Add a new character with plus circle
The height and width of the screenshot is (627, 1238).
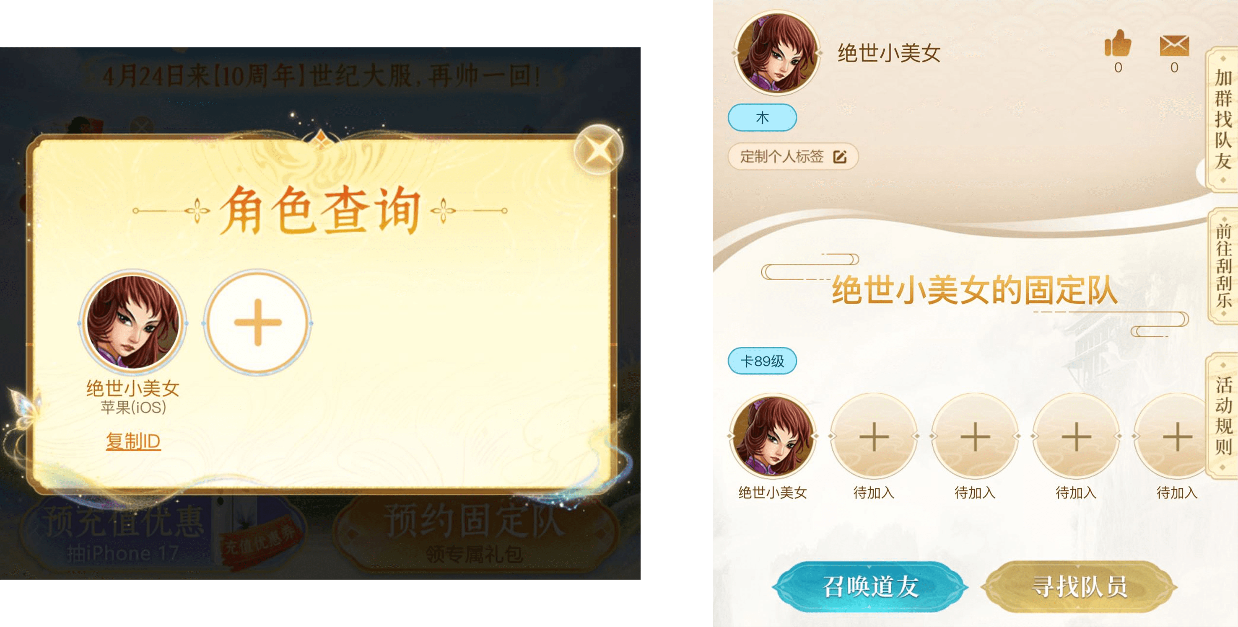(257, 322)
